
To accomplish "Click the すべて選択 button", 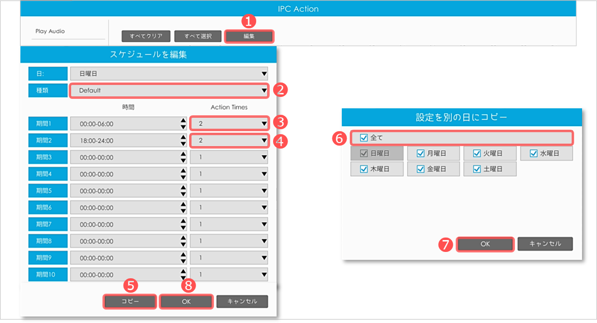I will tap(198, 36).
